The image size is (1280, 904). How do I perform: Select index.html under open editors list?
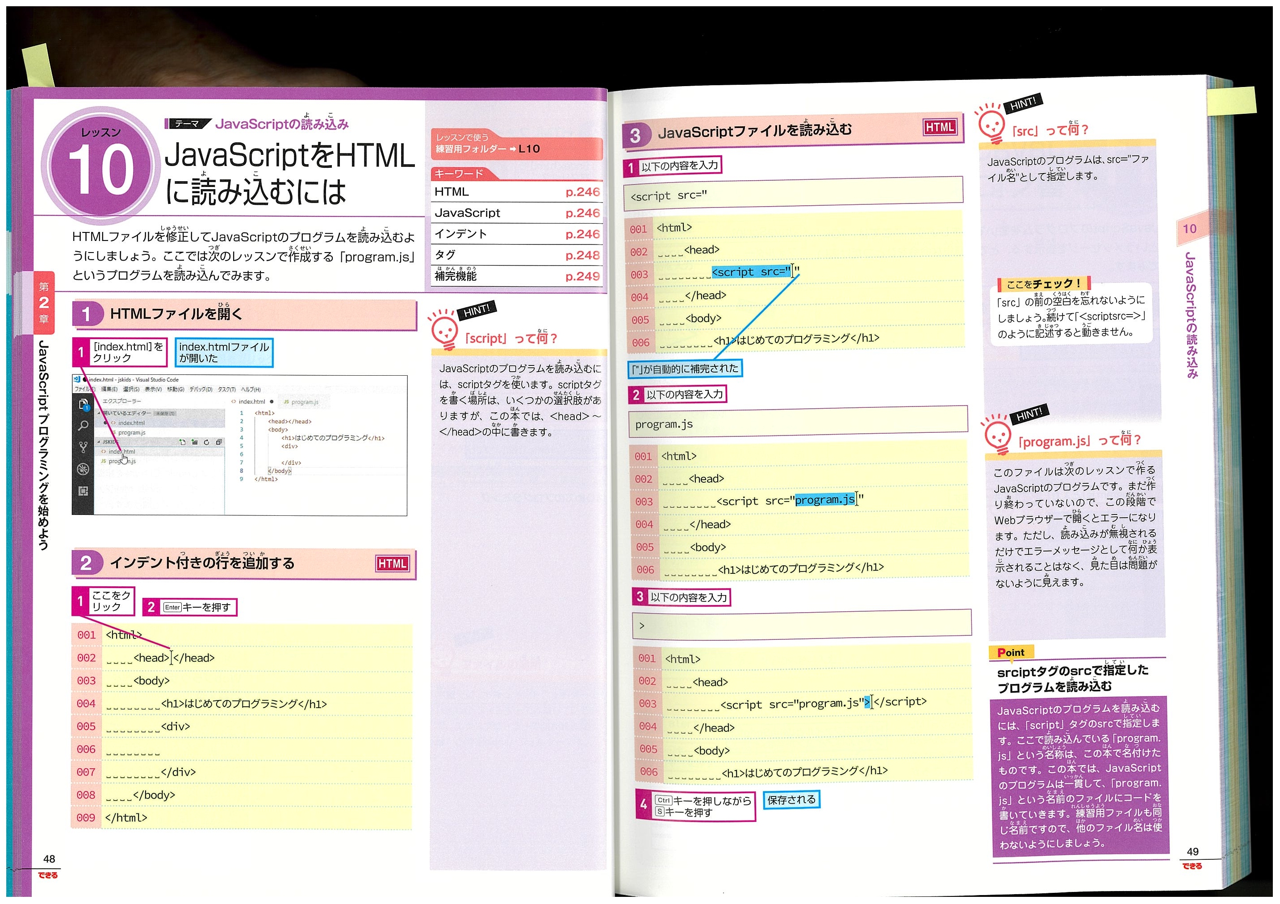(x=132, y=423)
